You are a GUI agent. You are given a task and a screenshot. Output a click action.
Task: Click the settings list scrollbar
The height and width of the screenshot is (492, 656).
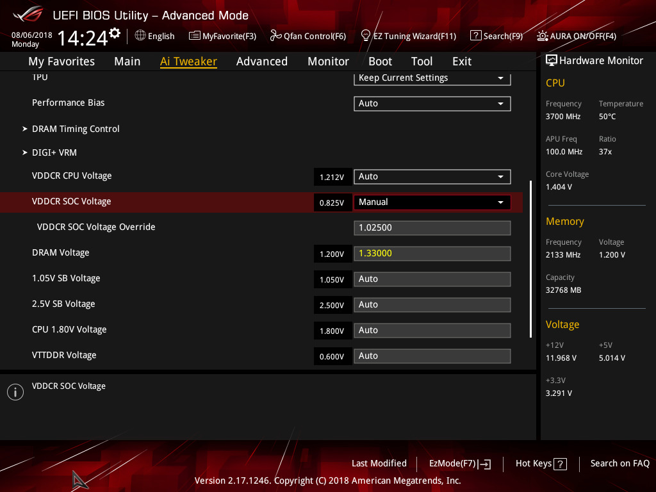[x=530, y=259]
